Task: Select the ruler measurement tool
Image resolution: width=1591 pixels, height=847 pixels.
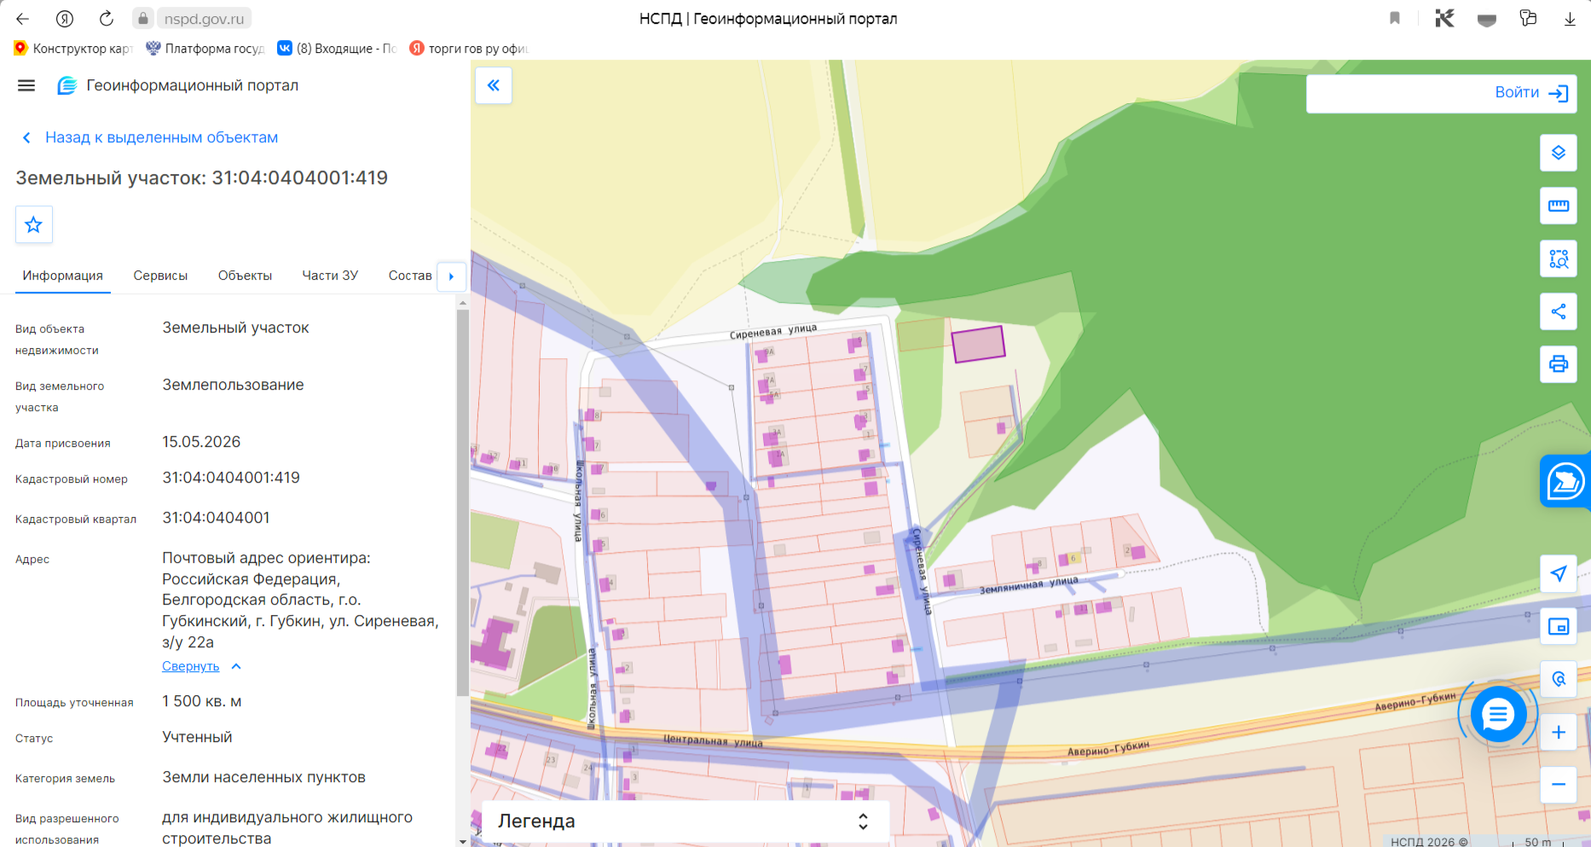Action: coord(1559,206)
